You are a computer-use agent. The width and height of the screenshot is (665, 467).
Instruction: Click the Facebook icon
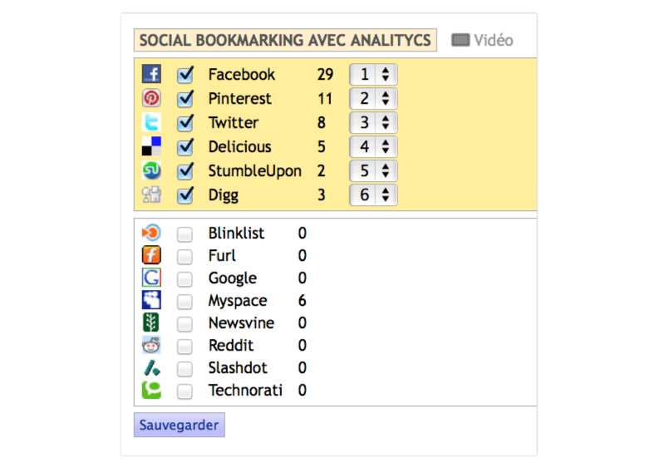(151, 74)
